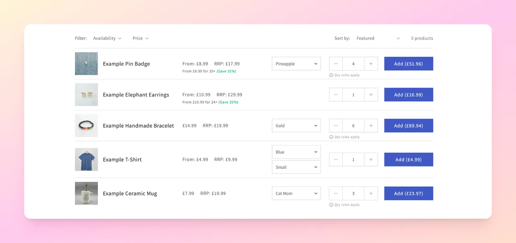This screenshot has width=516, height=243.
Task: Click the Add (£4.99) button for T-Shirt
Action: click(x=408, y=160)
